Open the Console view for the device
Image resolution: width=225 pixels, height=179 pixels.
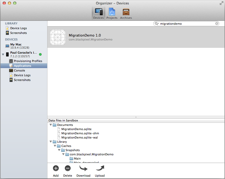click(x=19, y=70)
